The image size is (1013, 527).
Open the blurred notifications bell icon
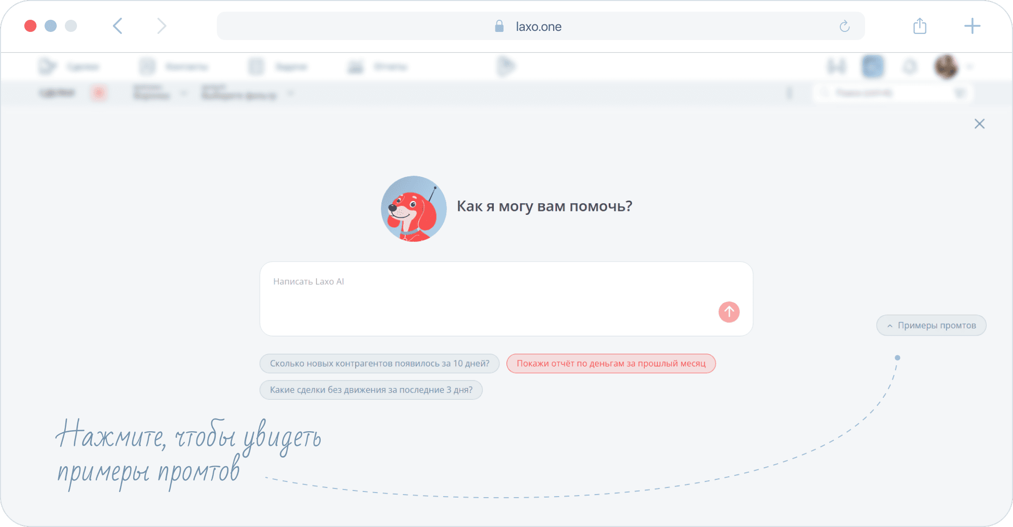[x=910, y=66]
